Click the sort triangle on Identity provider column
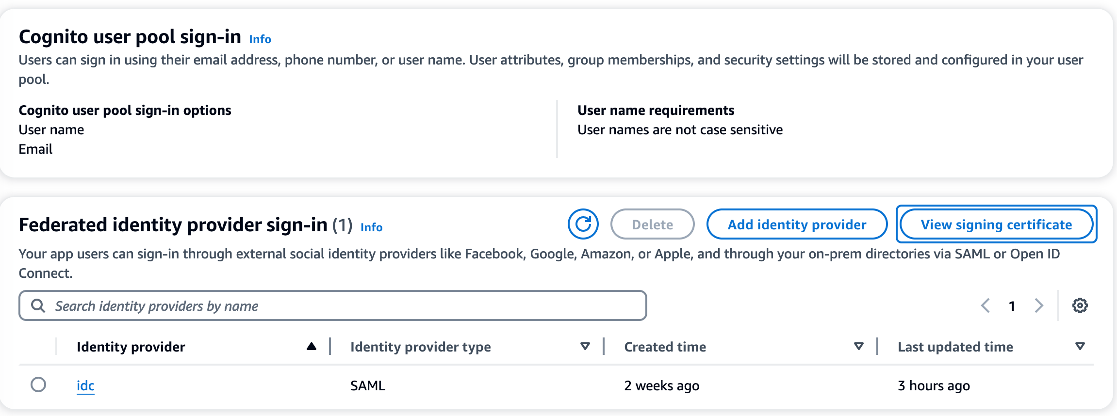 pyautogui.click(x=311, y=346)
